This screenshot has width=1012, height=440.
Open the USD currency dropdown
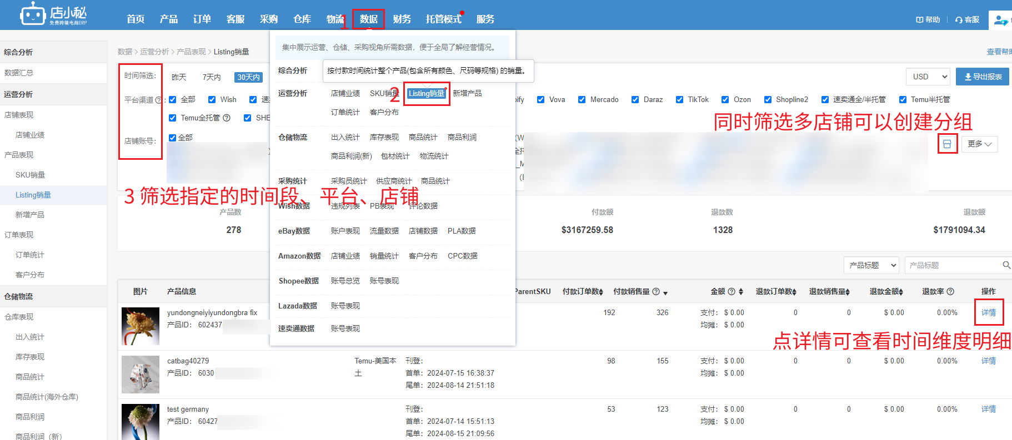(x=928, y=77)
